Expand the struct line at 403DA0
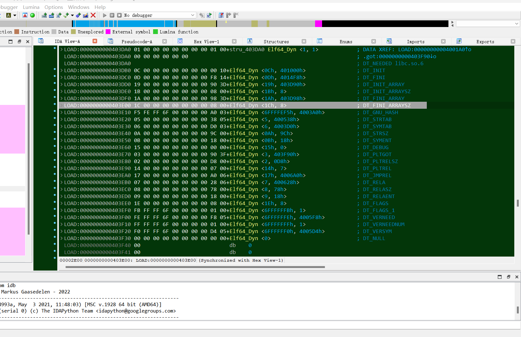521x337 pixels. click(x=62, y=49)
